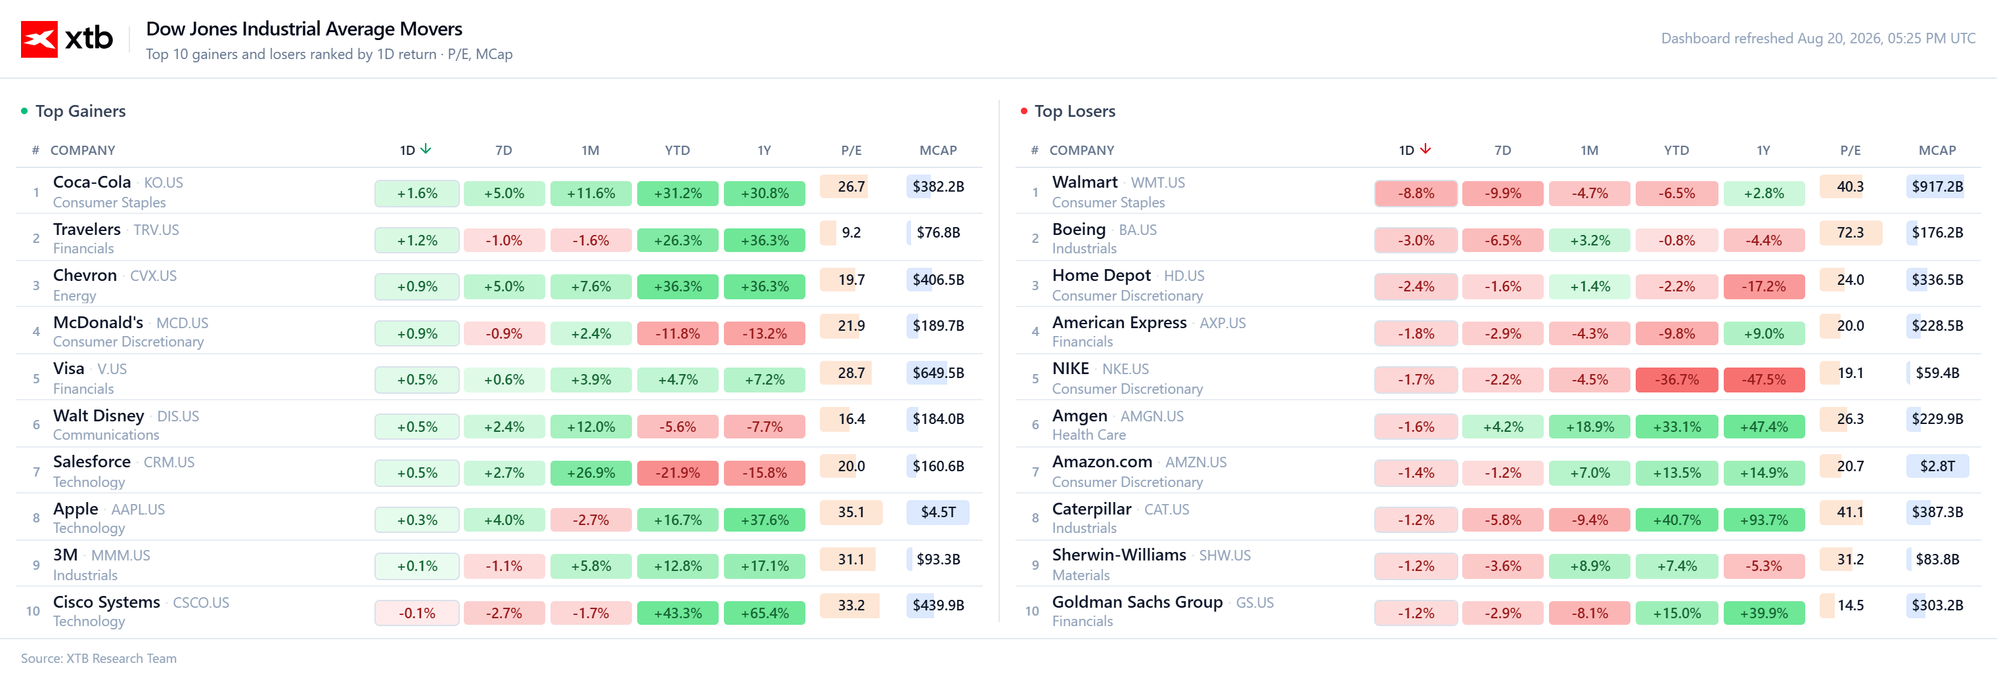Open the Coca-Cola company row
The height and width of the screenshot is (676, 1997).
[499, 191]
